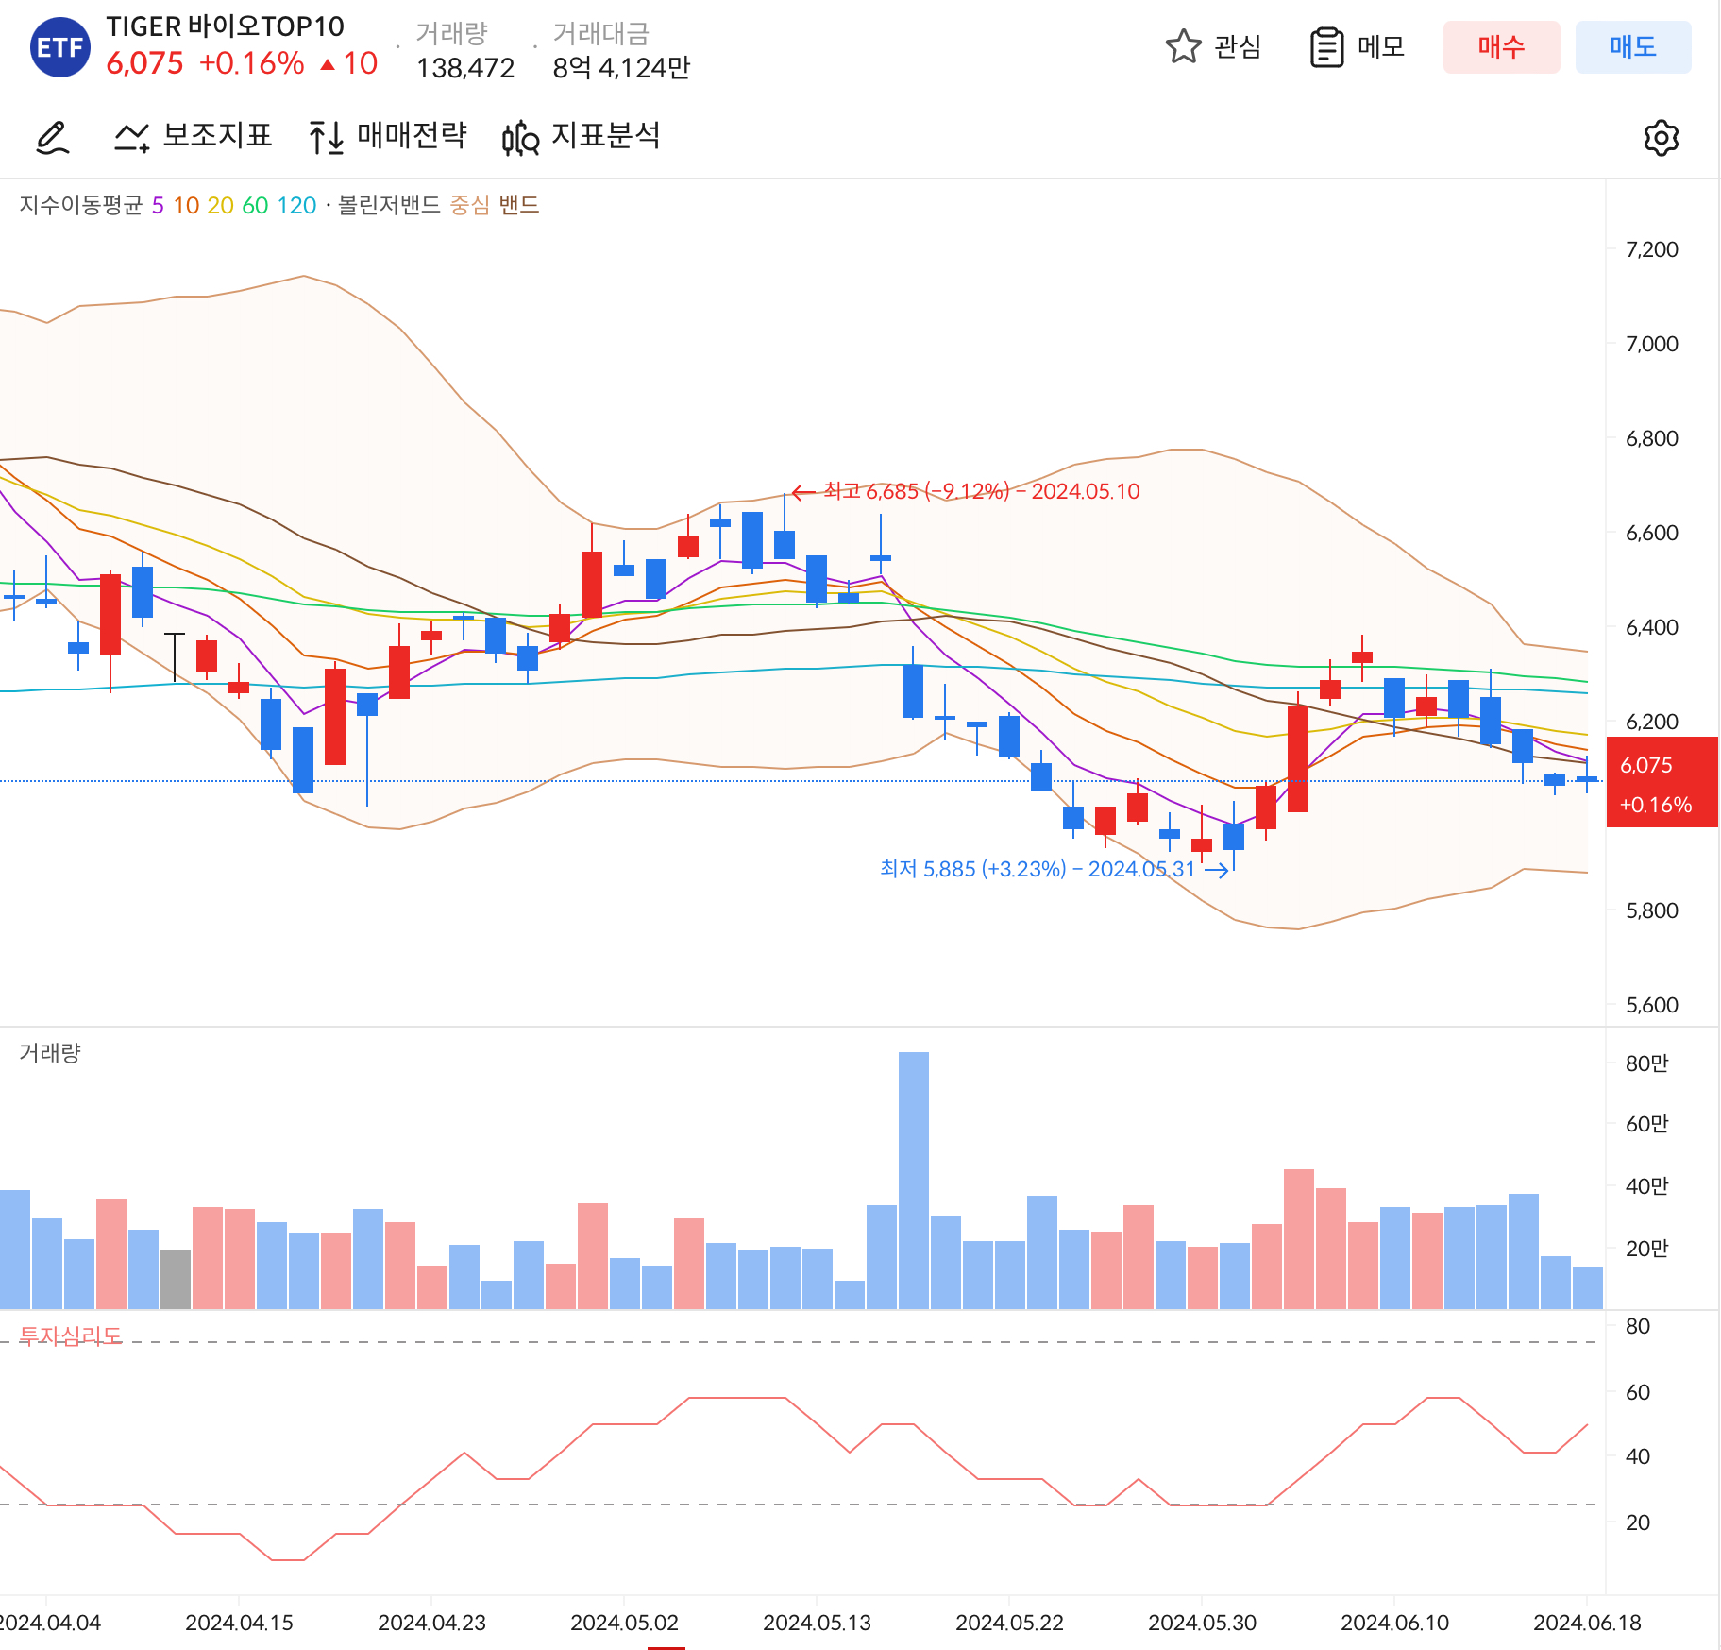Click the blue ETF logo badge
The image size is (1721, 1650).
(60, 47)
